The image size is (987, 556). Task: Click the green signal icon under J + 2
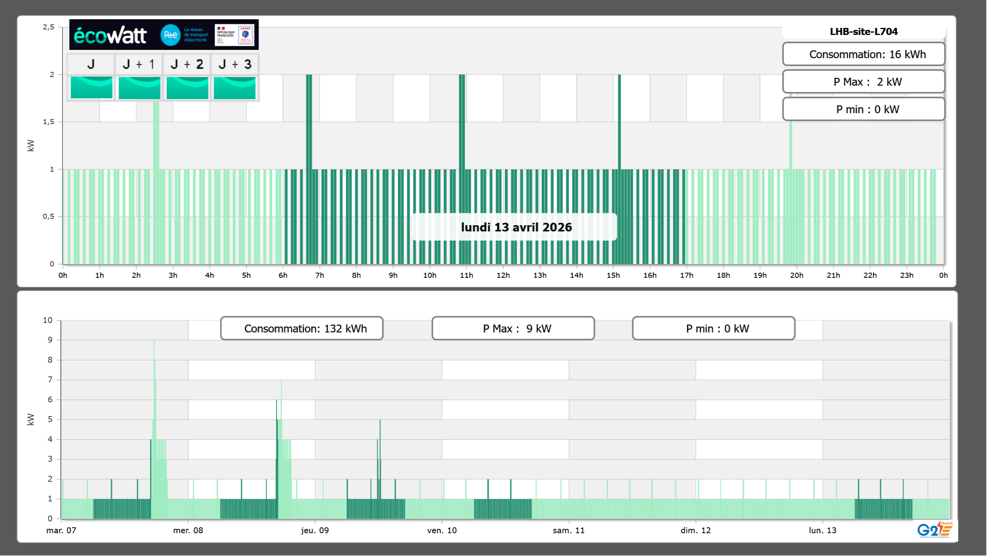coord(187,88)
